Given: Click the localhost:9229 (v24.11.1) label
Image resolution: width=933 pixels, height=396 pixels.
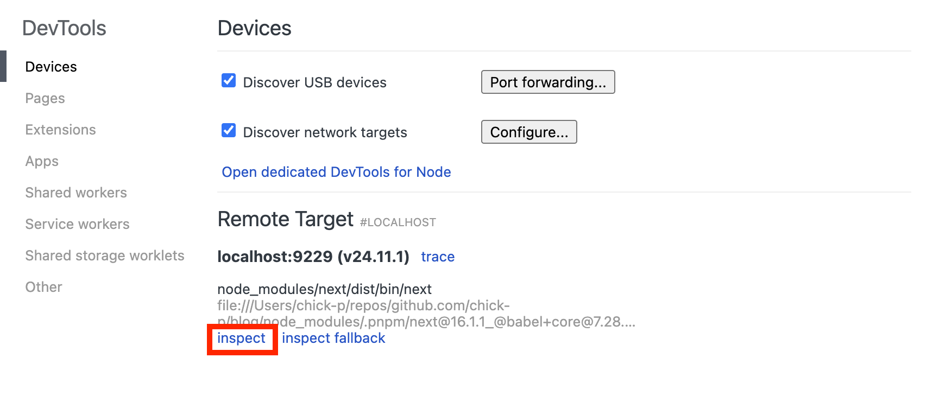Looking at the screenshot, I should point(313,257).
